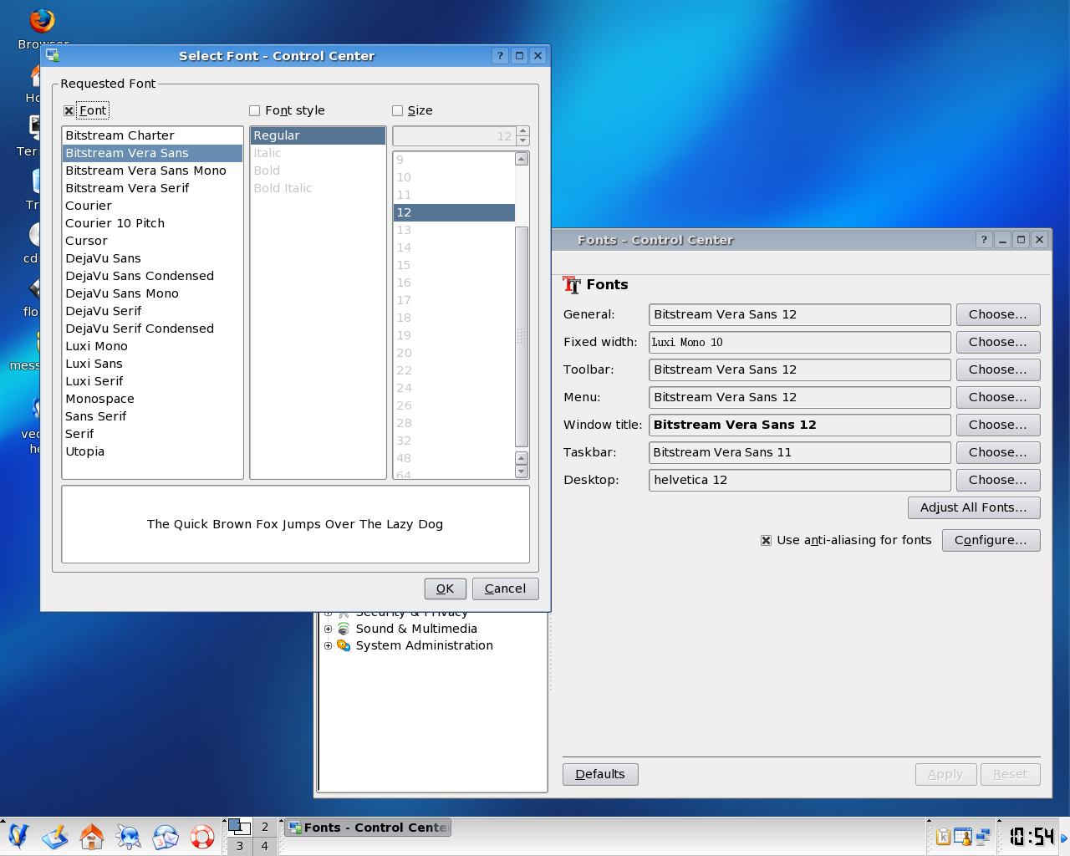
Task: Launch the drawing pad app from the taskbar
Action: pos(55,836)
